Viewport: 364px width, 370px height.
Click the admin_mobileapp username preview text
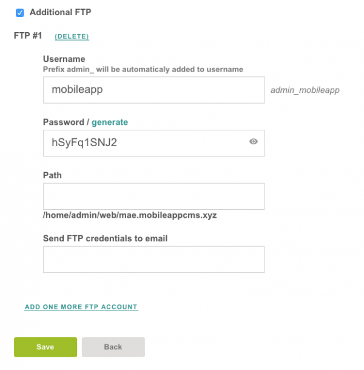pos(305,90)
